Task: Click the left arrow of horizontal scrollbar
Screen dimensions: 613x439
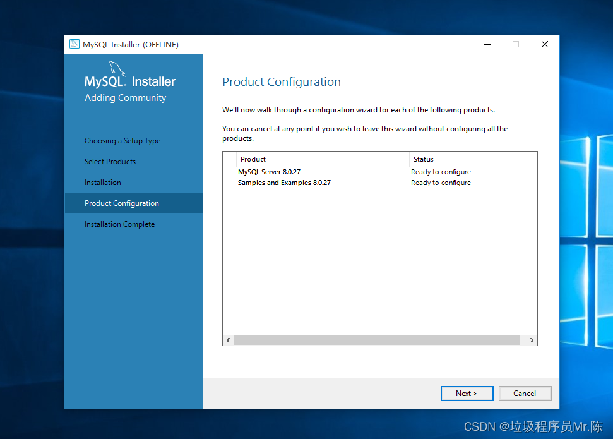Action: [228, 340]
